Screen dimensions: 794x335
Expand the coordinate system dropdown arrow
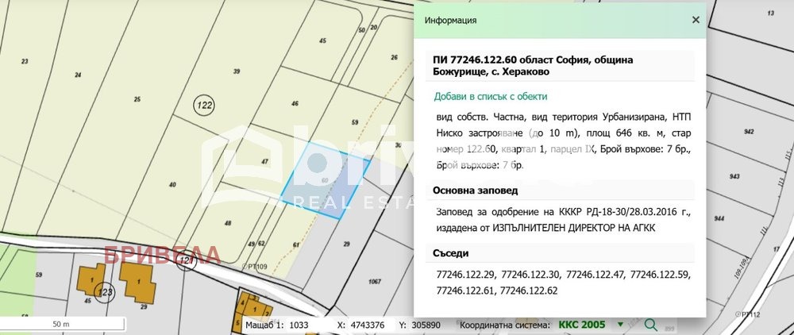tap(620, 325)
